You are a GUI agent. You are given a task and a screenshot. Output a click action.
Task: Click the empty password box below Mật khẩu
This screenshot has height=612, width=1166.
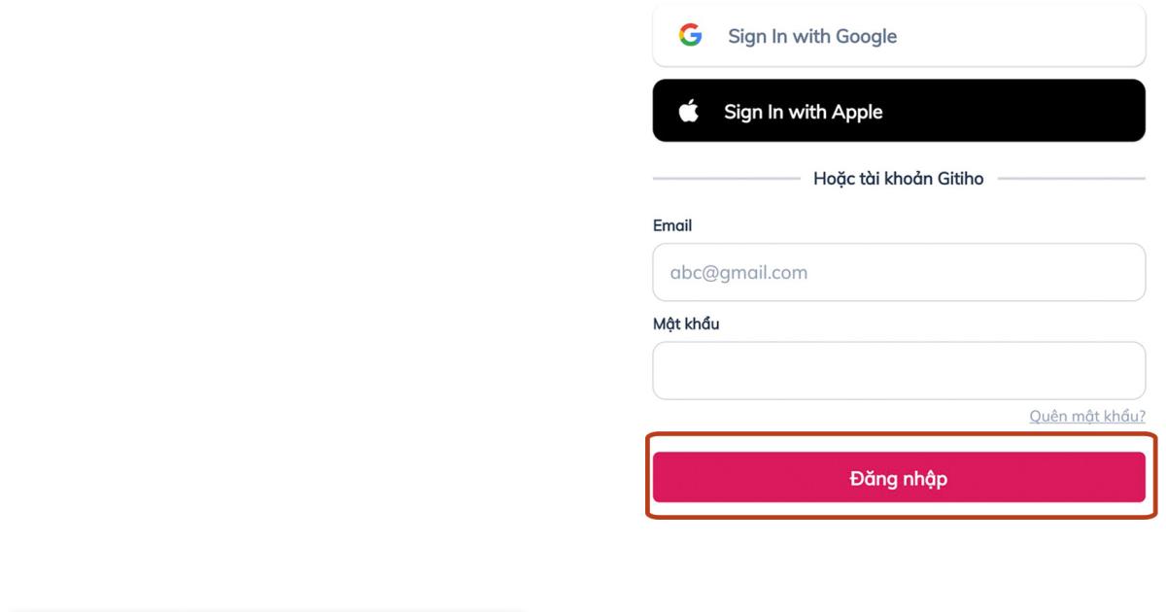899,370
